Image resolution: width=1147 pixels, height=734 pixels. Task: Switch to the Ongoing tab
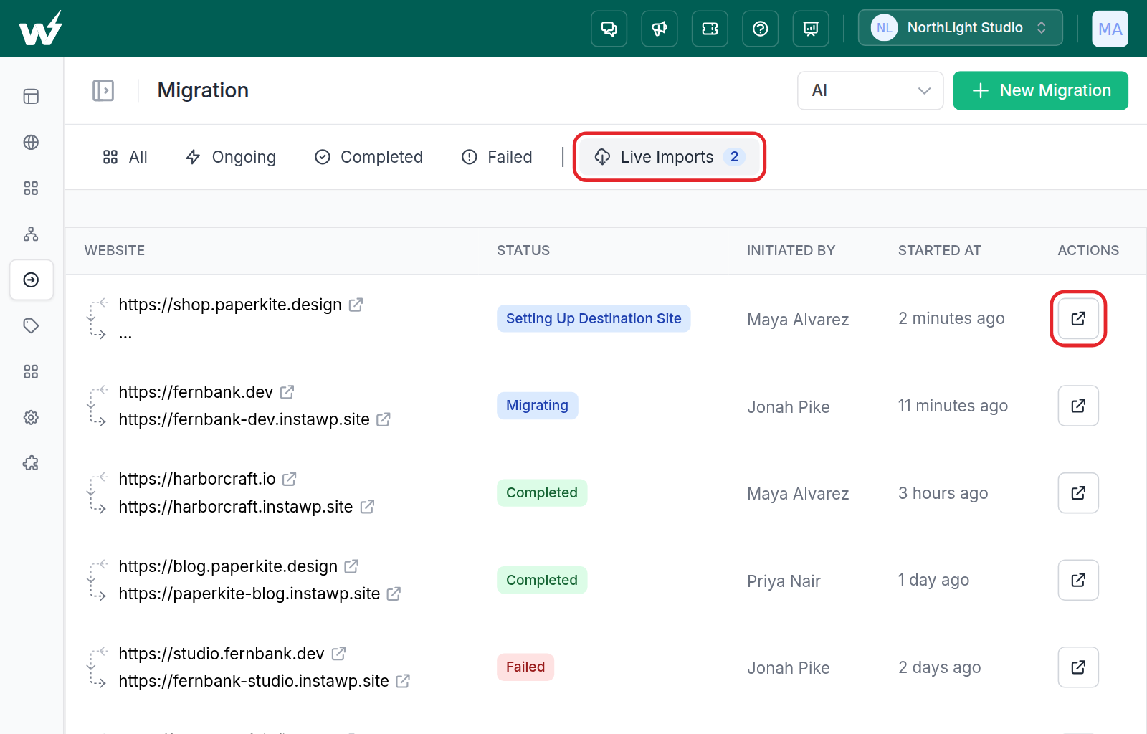click(x=231, y=157)
